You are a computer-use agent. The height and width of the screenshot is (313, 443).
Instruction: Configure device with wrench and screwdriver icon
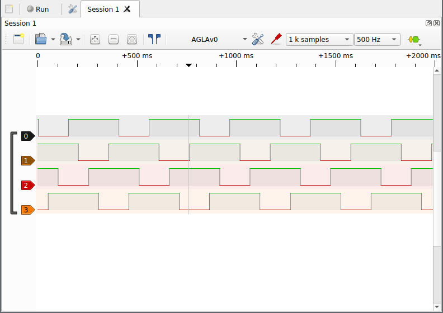(258, 39)
